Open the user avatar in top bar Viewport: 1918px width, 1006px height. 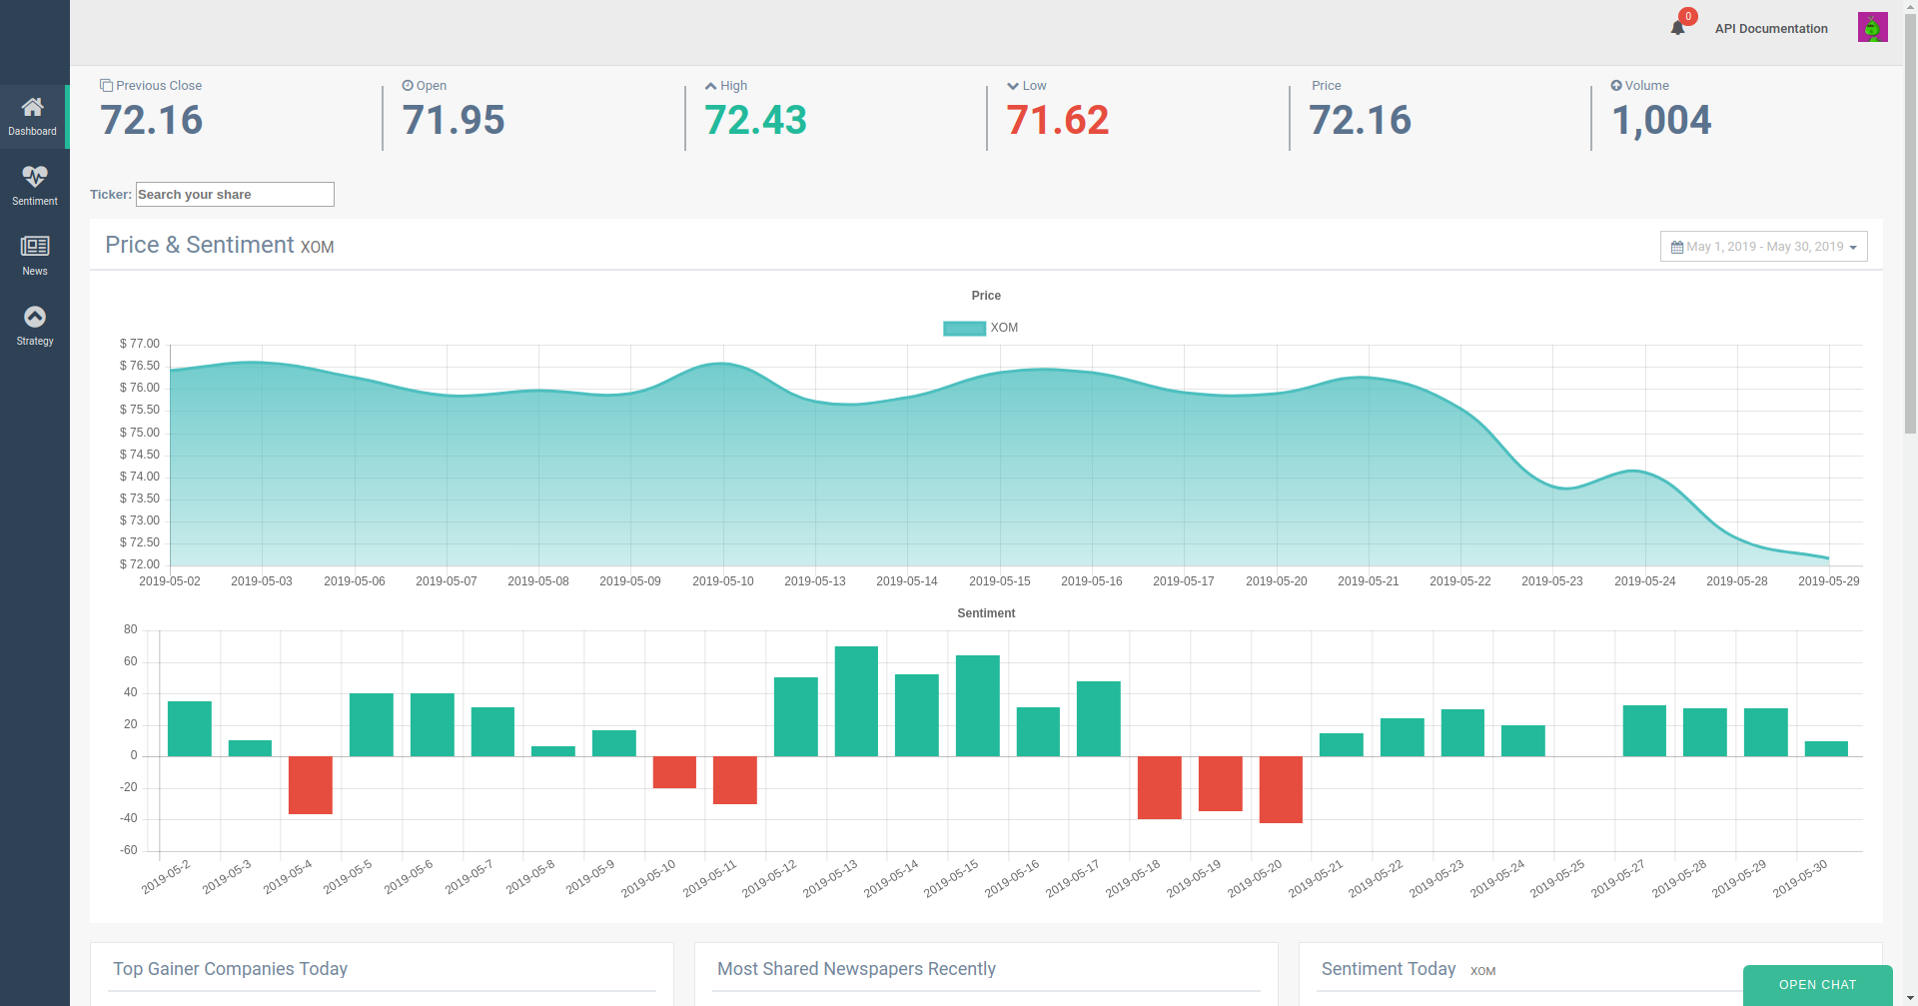point(1872,27)
